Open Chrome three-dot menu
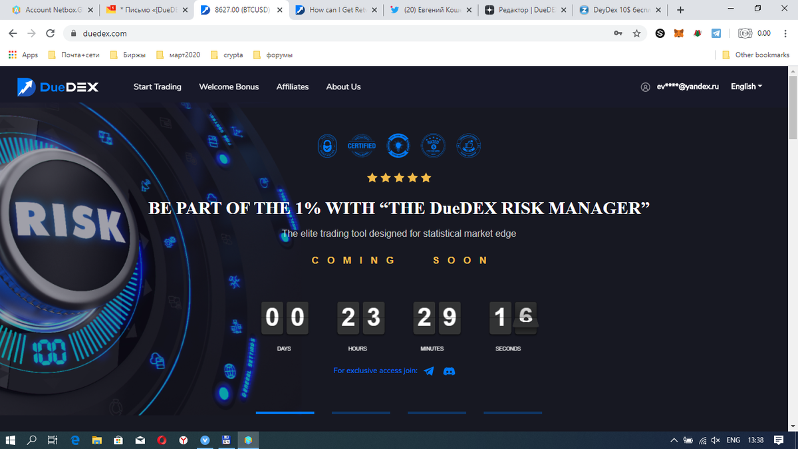The image size is (798, 449). pyautogui.click(x=785, y=33)
